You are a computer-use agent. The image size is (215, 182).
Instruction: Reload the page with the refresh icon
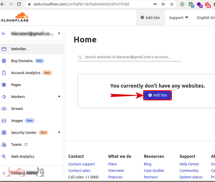19,4
